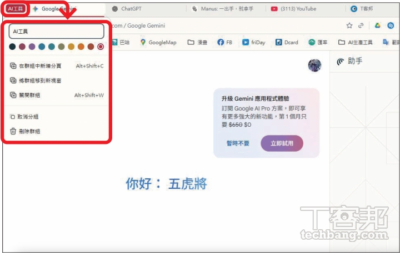Click the AI工具 tab group label
The width and height of the screenshot is (400, 253).
point(16,9)
